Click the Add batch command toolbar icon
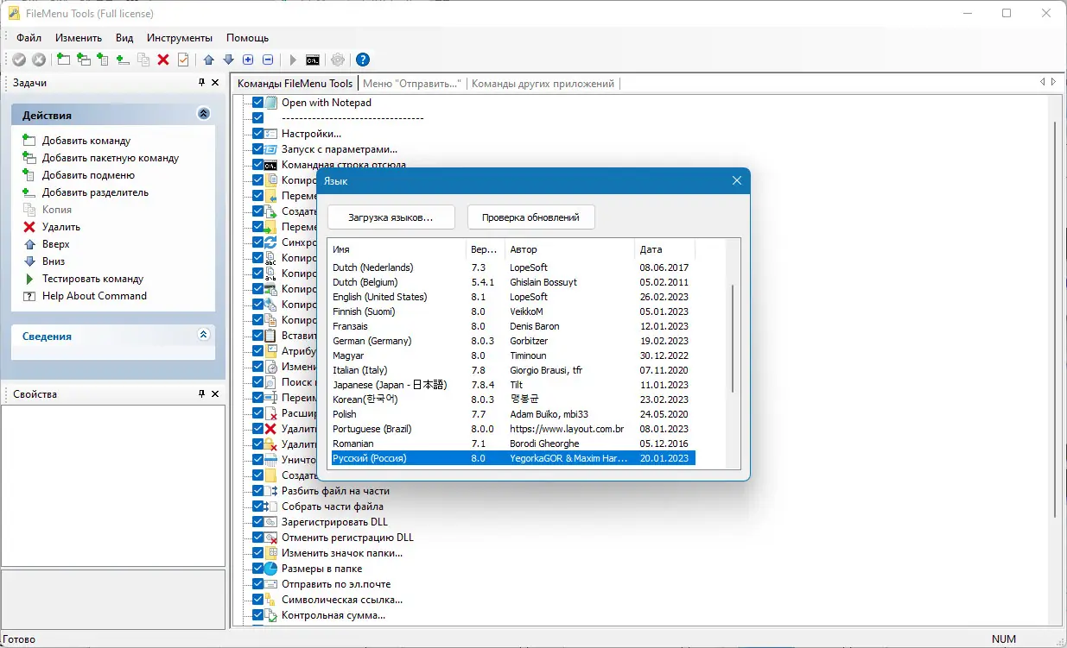 click(83, 60)
